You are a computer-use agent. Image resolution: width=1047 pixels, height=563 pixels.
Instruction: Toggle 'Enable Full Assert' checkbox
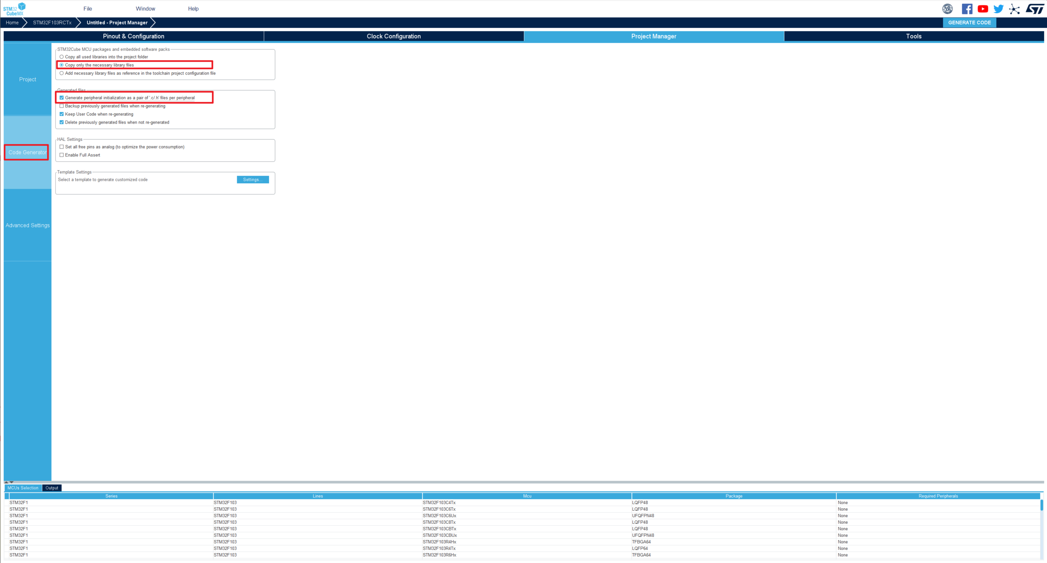tap(62, 155)
